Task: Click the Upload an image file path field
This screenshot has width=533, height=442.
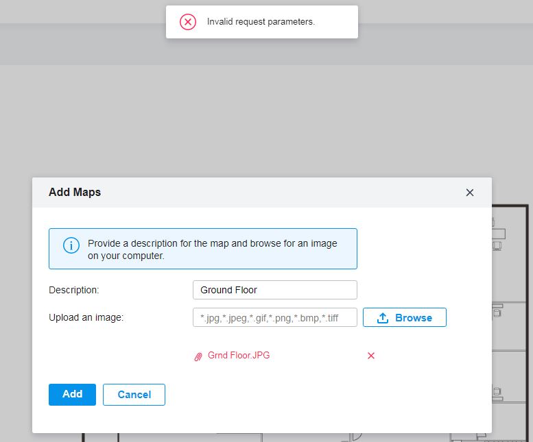Action: coord(274,318)
